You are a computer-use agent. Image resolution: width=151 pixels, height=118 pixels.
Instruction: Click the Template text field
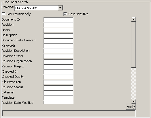58,98
